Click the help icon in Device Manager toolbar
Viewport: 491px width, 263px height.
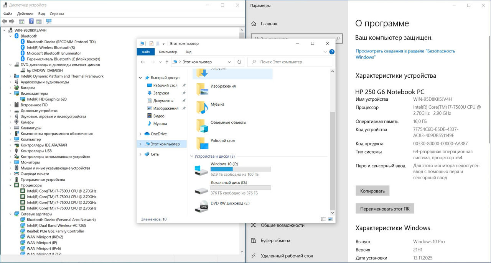pos(31,21)
